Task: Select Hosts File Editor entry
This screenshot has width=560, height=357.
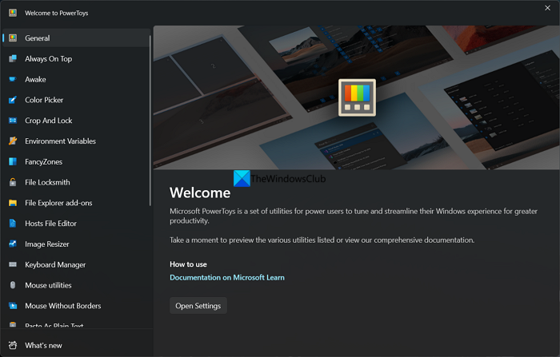Action: pyautogui.click(x=76, y=224)
